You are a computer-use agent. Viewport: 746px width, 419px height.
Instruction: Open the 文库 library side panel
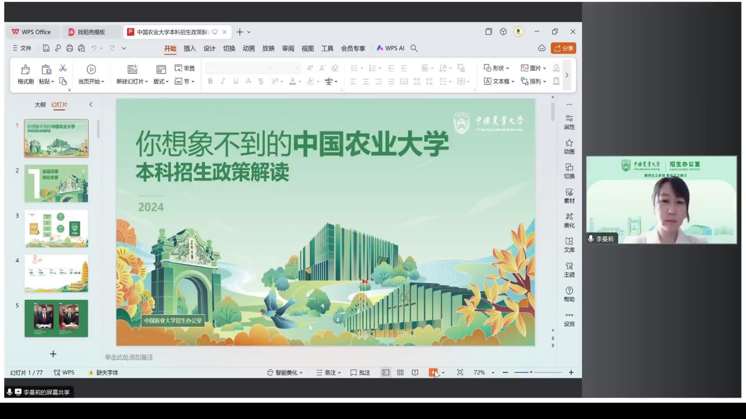click(569, 245)
